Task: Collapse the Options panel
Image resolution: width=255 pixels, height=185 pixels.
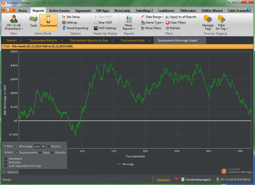Action: coord(11,172)
